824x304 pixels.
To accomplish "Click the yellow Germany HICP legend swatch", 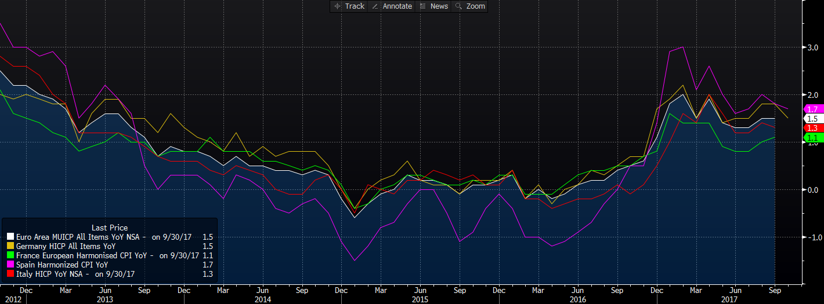I will (x=10, y=246).
